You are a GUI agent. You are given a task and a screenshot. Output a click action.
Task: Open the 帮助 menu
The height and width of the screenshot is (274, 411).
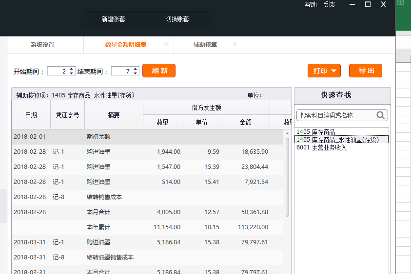(x=311, y=4)
